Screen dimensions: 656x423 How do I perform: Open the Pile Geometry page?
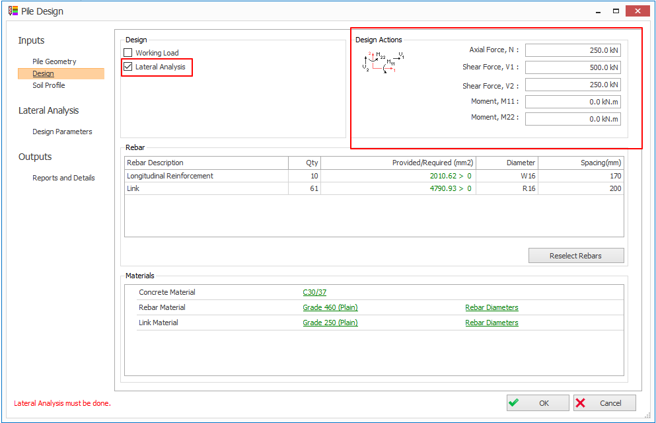pyautogui.click(x=54, y=61)
